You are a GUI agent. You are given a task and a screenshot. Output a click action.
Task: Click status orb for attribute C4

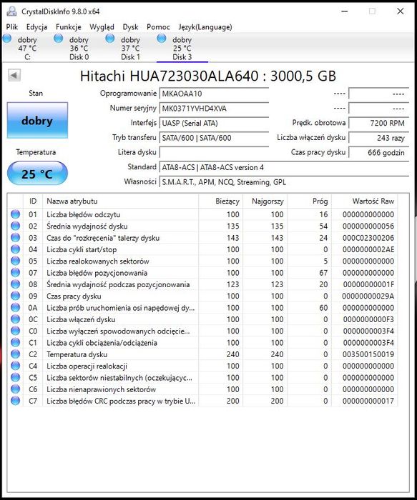point(15,366)
